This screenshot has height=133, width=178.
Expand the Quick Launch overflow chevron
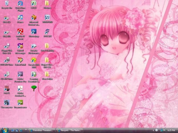(x=26, y=129)
